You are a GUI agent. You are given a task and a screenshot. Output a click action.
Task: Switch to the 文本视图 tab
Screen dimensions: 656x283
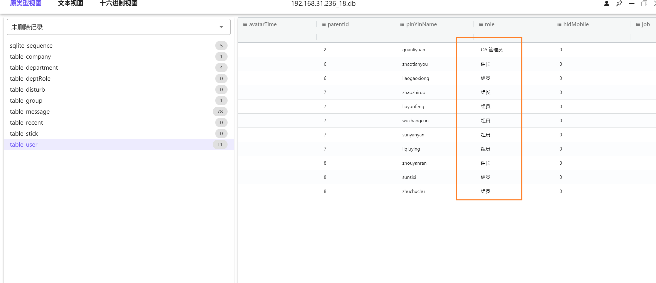click(70, 4)
